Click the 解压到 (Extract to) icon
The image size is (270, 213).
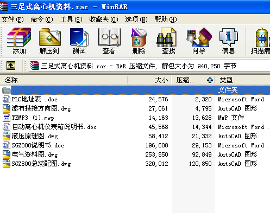49,37
